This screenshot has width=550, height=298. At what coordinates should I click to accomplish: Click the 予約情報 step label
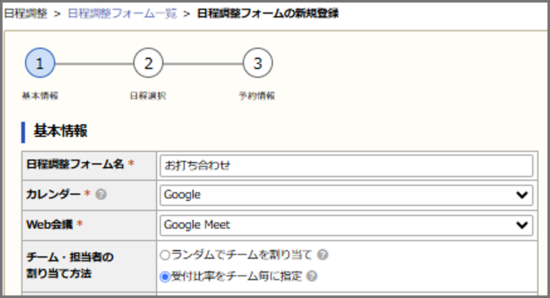(x=257, y=96)
